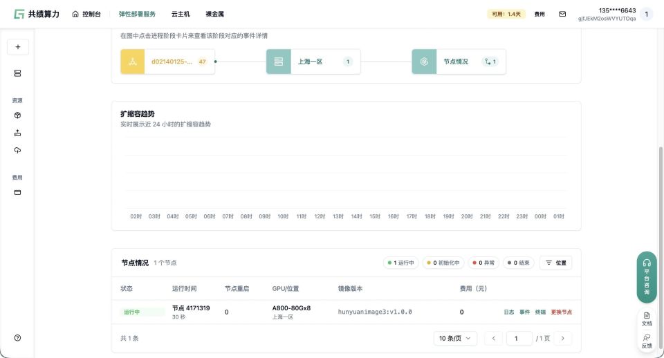Screen dimensions: 664x358
Task: Go to next page arrow
Action: point(563,338)
